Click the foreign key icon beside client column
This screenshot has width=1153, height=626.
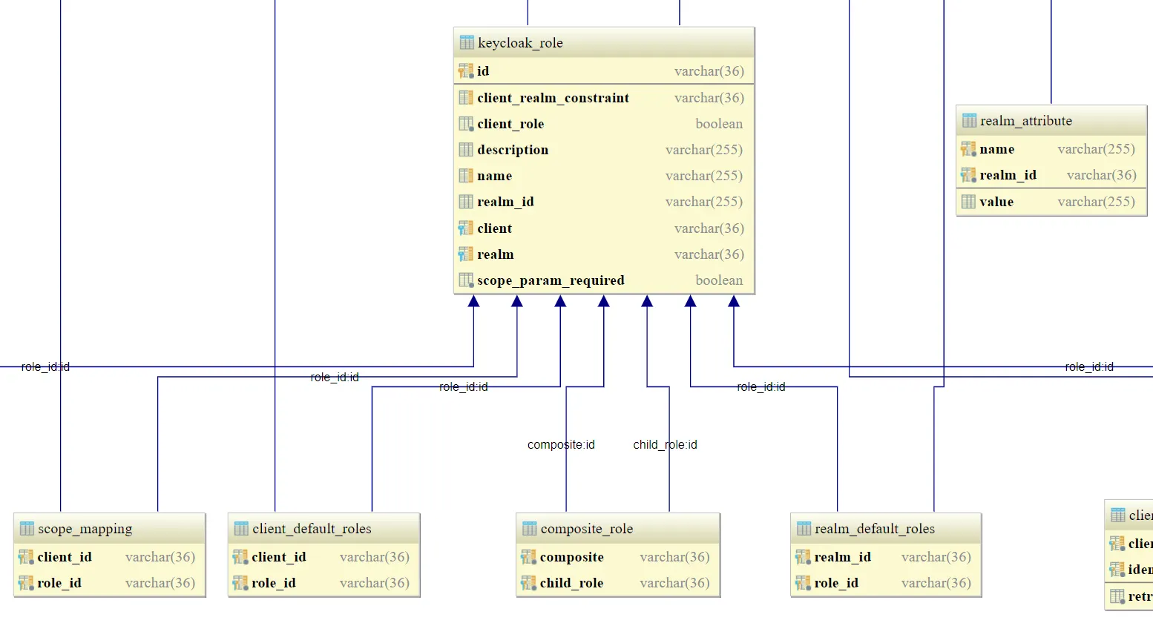click(x=465, y=228)
